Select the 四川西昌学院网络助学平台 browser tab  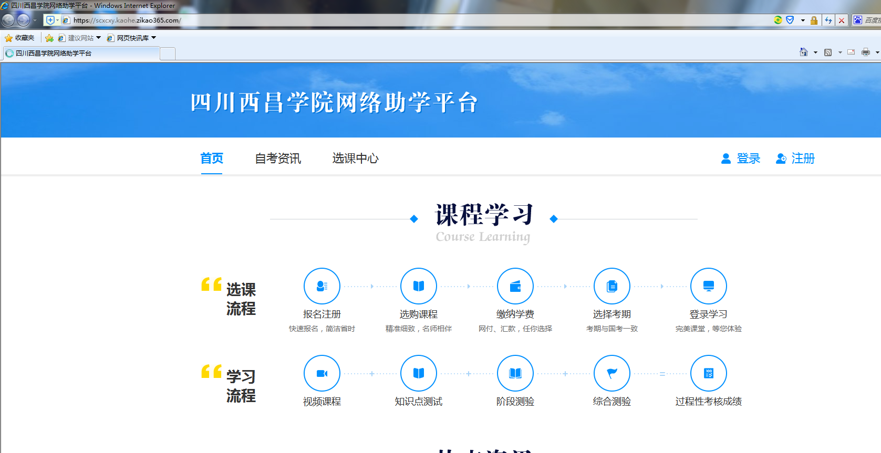81,53
